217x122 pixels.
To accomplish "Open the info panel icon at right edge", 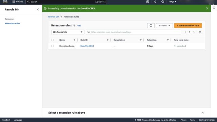I will (214, 8).
